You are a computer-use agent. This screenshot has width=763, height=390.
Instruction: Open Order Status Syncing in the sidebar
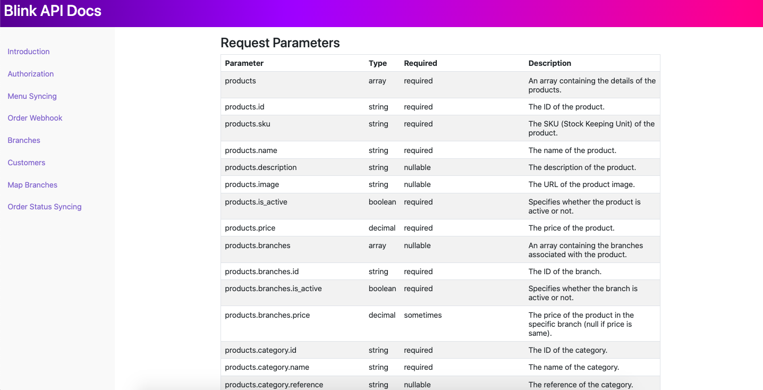[45, 207]
